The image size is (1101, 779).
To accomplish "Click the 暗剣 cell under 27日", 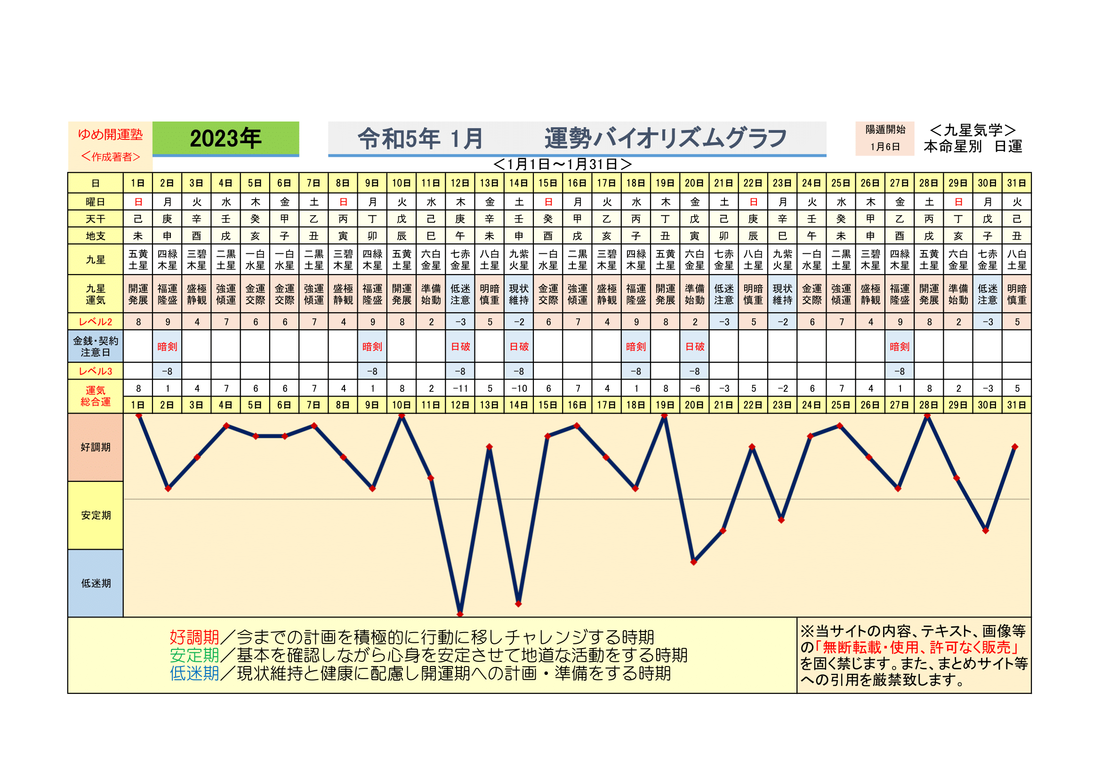I will pos(900,346).
